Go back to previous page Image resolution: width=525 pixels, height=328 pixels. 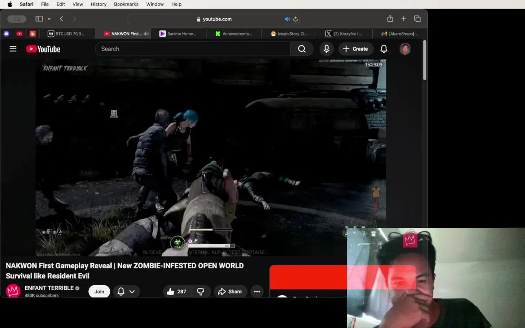click(62, 19)
